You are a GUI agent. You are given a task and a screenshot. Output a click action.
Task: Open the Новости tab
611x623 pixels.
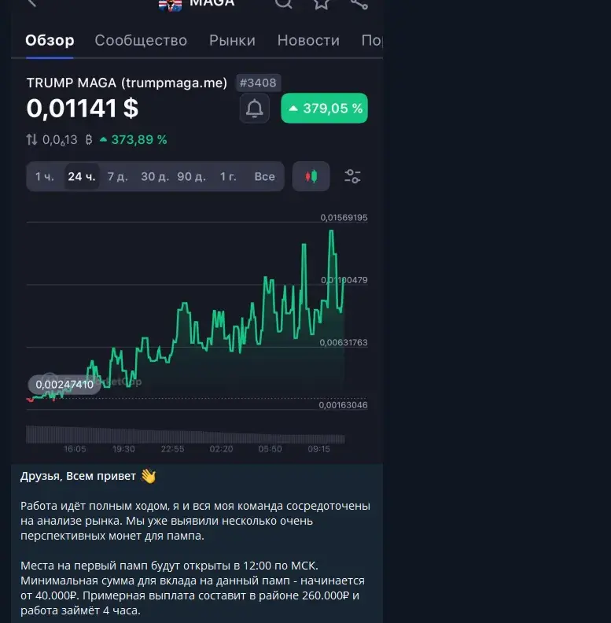click(x=308, y=41)
